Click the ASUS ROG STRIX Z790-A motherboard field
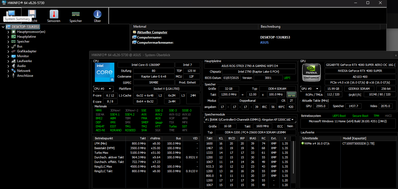Viewport: 398px width, 189px height. tap(250, 66)
